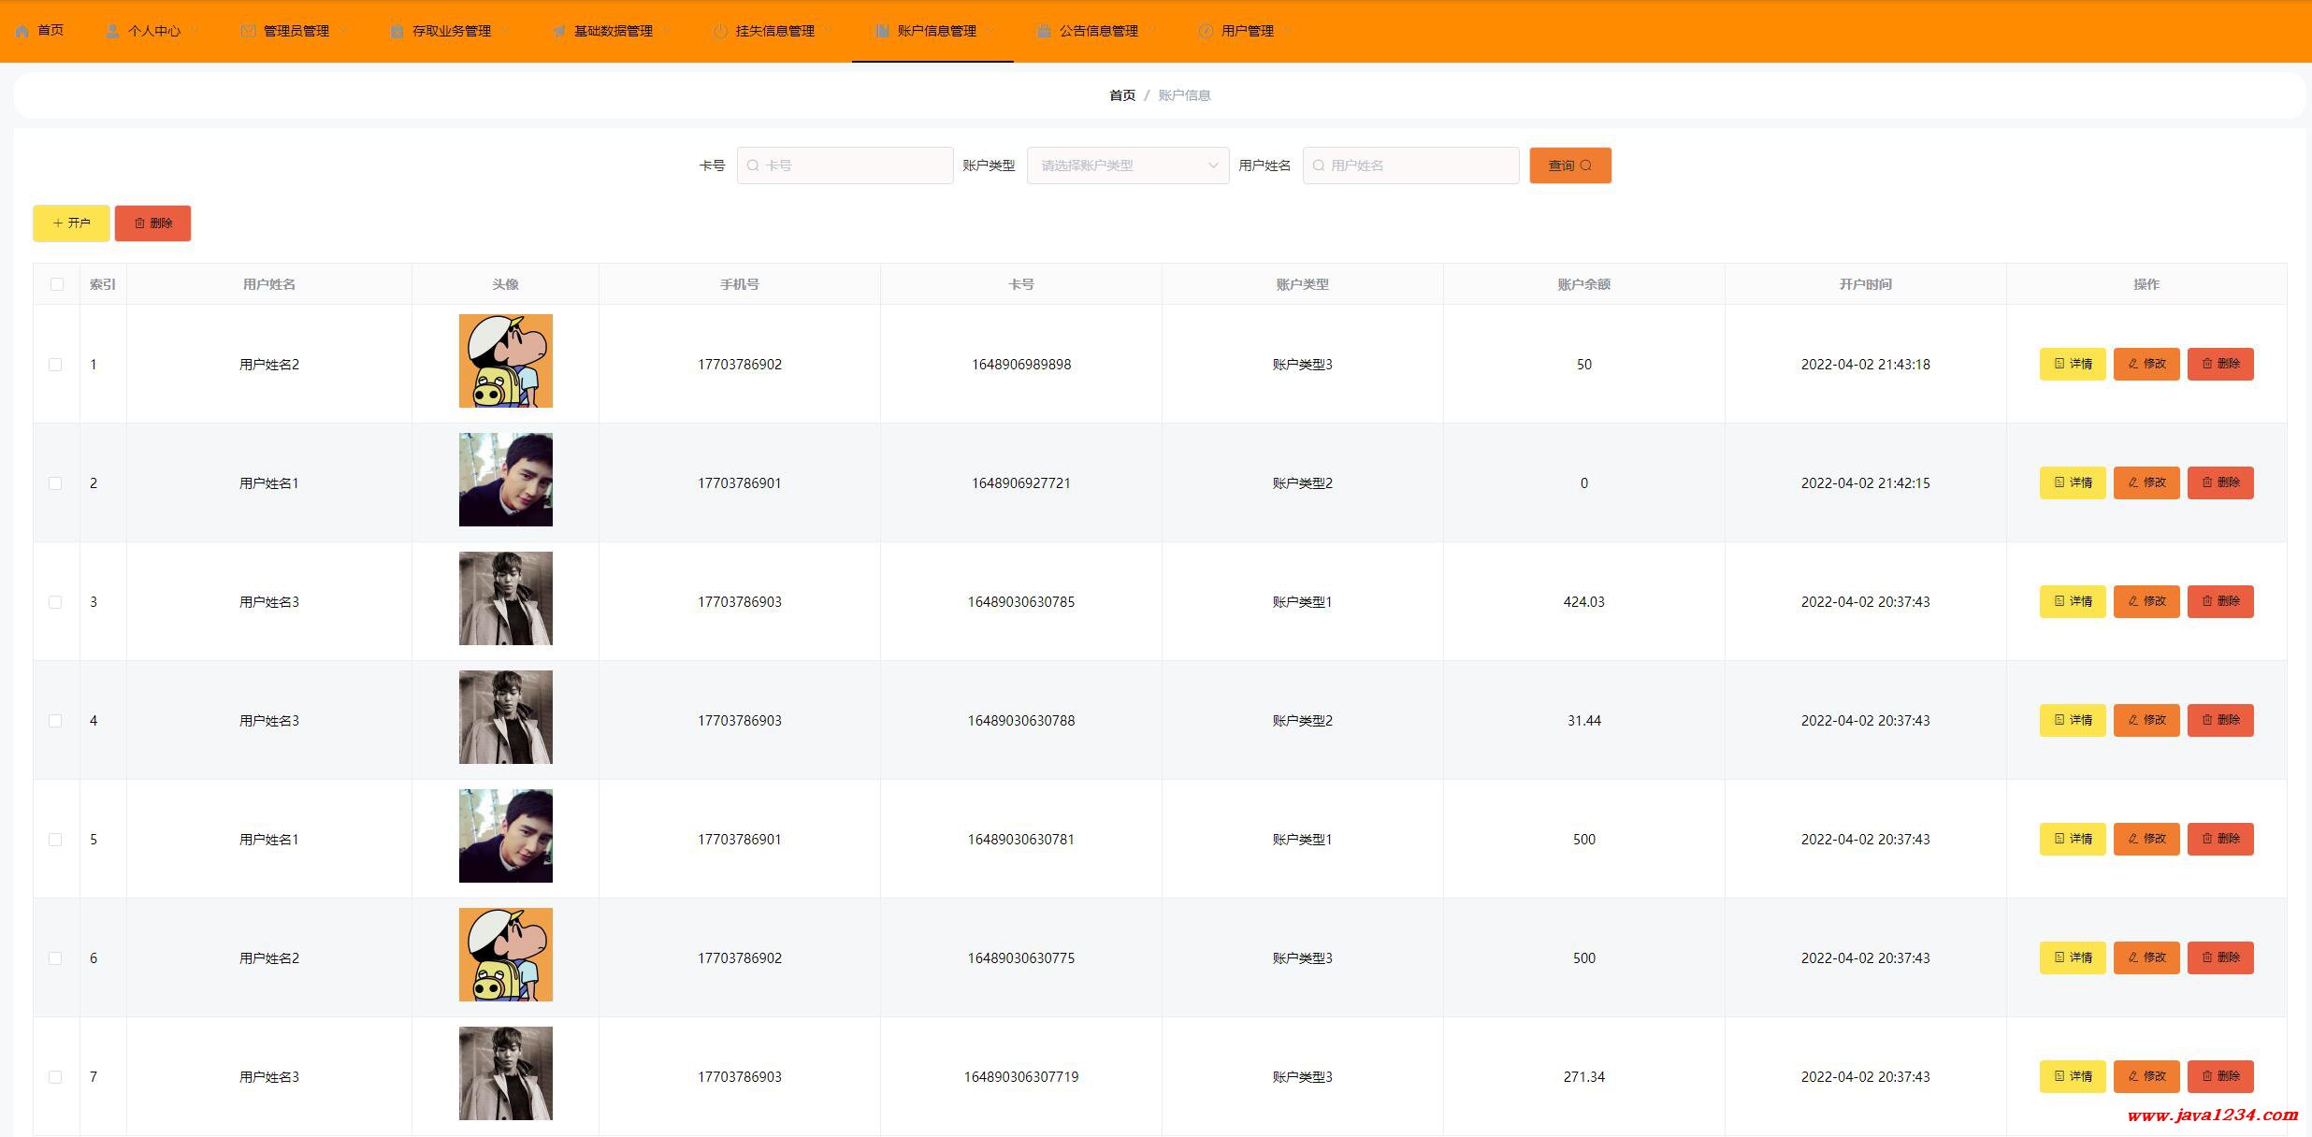
Task: Click the briefcase icon for 公告信息管理
Action: coord(1044,31)
